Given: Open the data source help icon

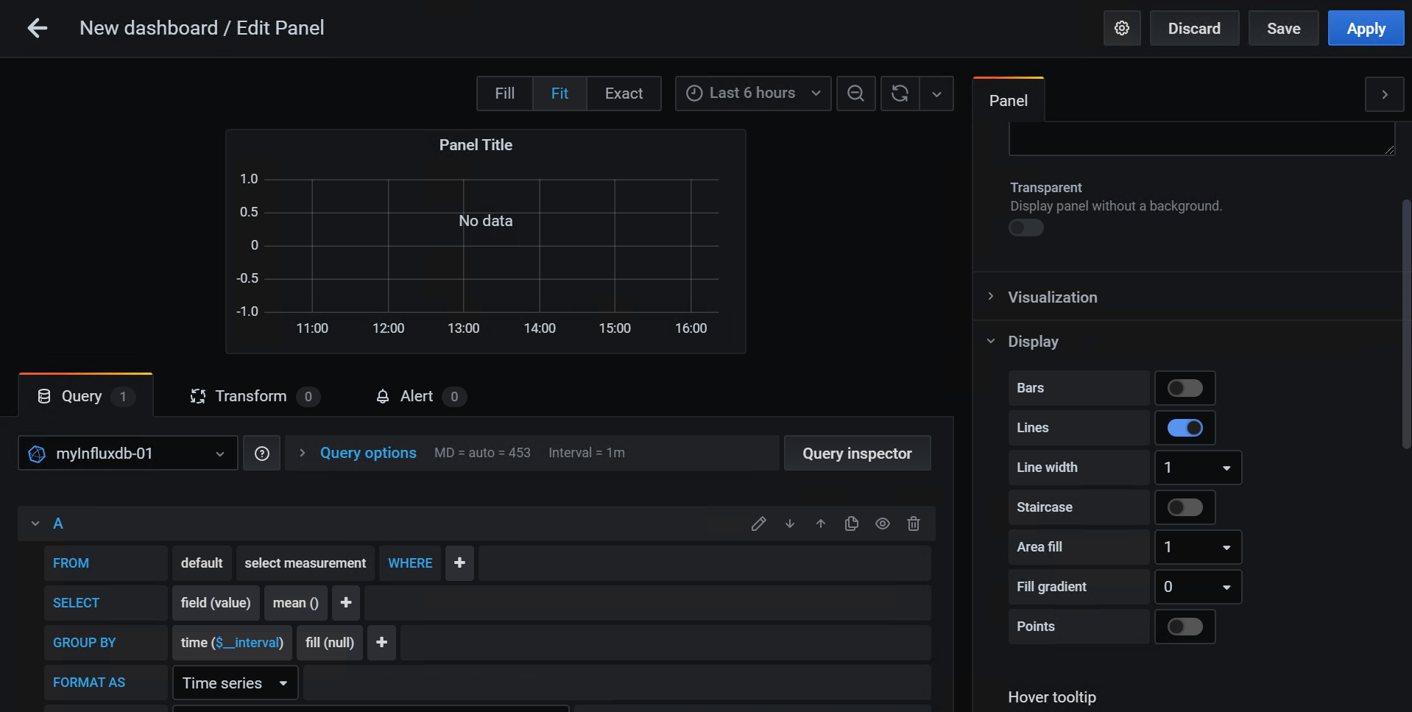Looking at the screenshot, I should (261, 454).
